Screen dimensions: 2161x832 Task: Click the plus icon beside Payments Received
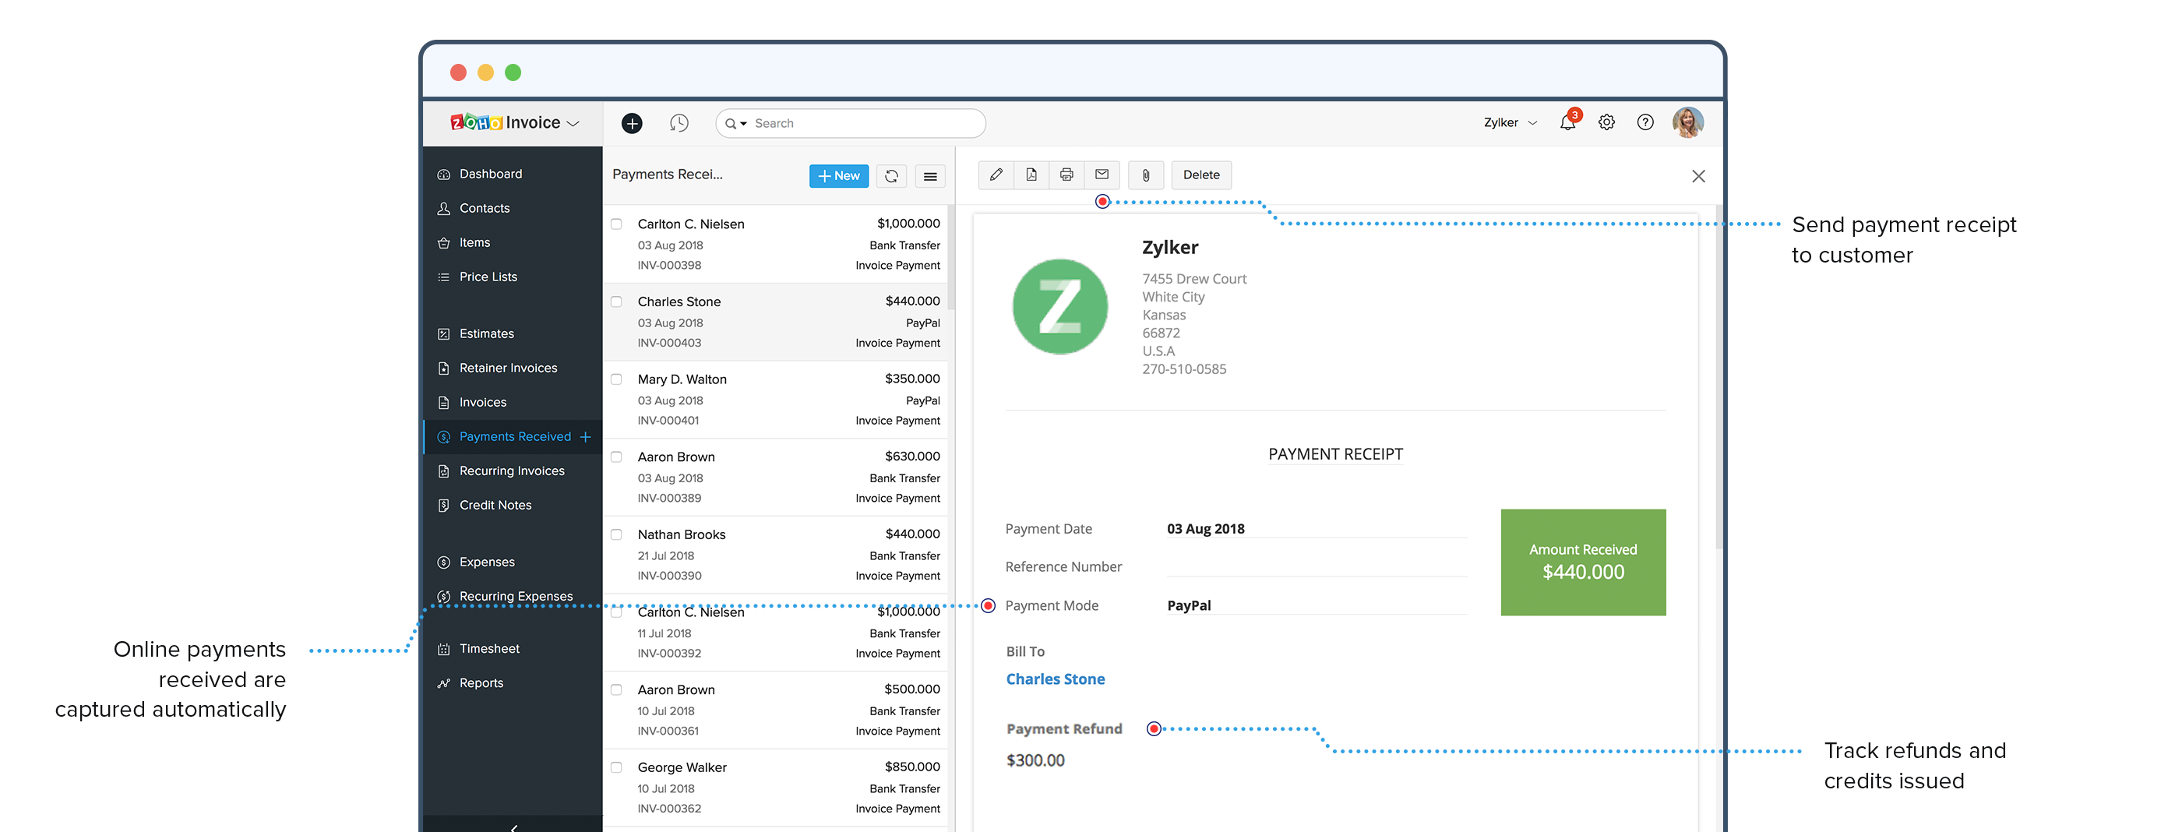coord(586,437)
